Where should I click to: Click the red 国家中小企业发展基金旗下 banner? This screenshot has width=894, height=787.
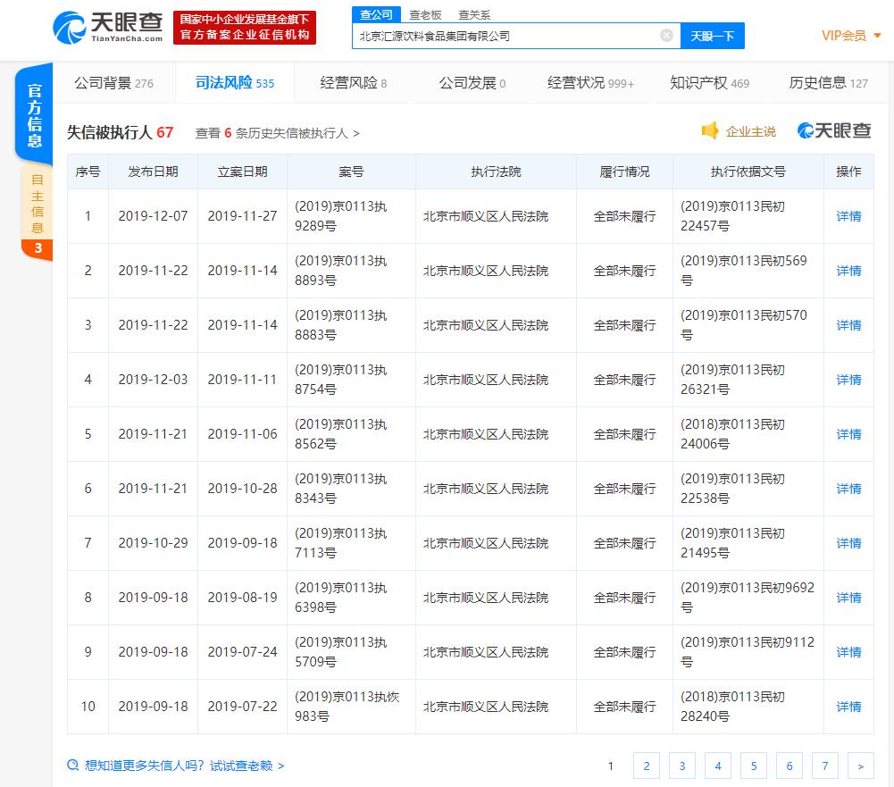(245, 28)
